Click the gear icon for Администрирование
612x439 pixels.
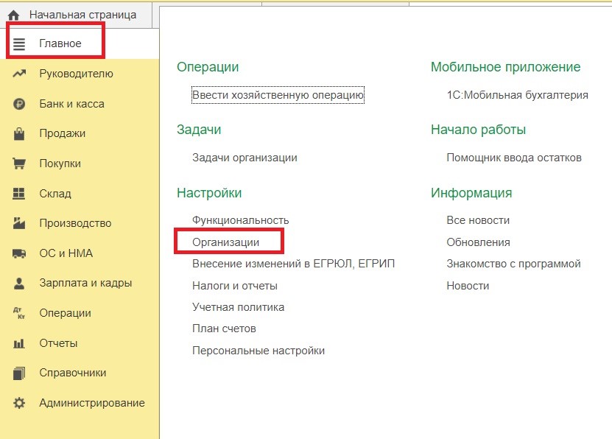[19, 403]
